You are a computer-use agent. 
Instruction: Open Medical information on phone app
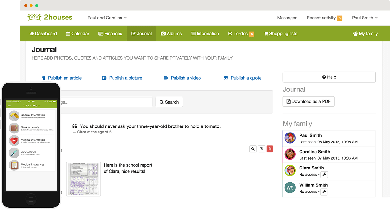point(33,140)
